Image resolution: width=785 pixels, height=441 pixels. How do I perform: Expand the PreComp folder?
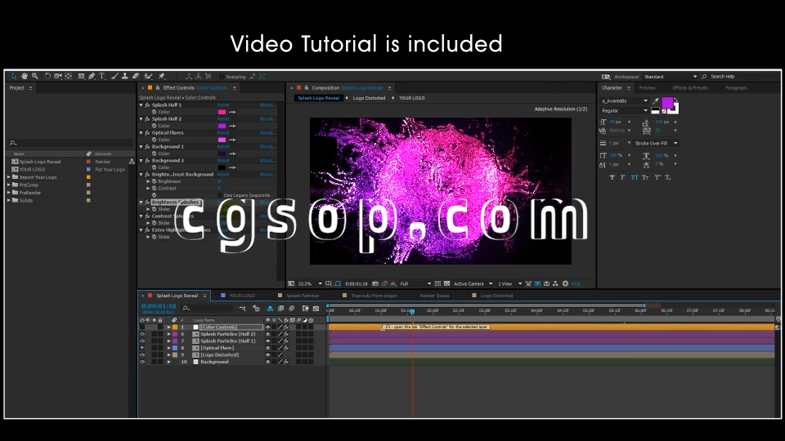pyautogui.click(x=8, y=185)
